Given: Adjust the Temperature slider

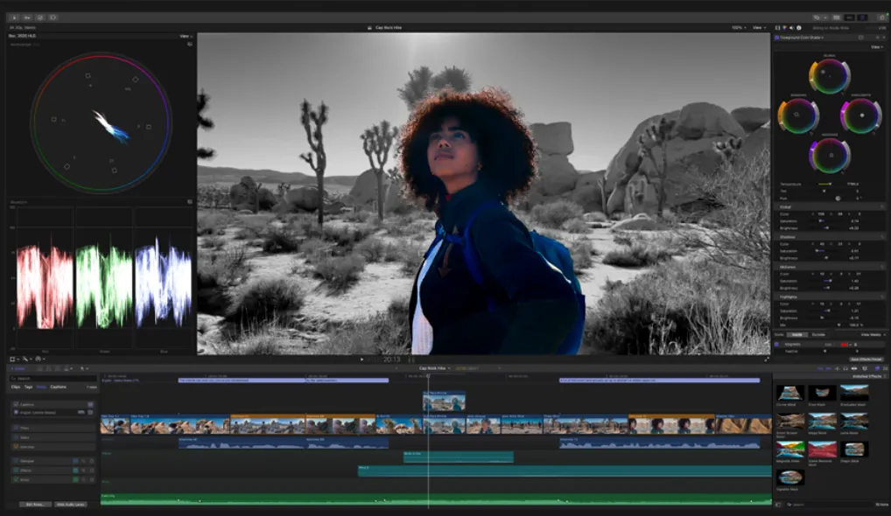Looking at the screenshot, I should click(825, 184).
